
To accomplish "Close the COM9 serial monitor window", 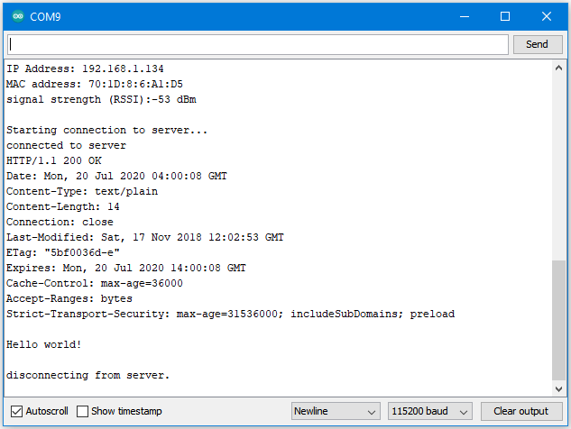I will (547, 16).
